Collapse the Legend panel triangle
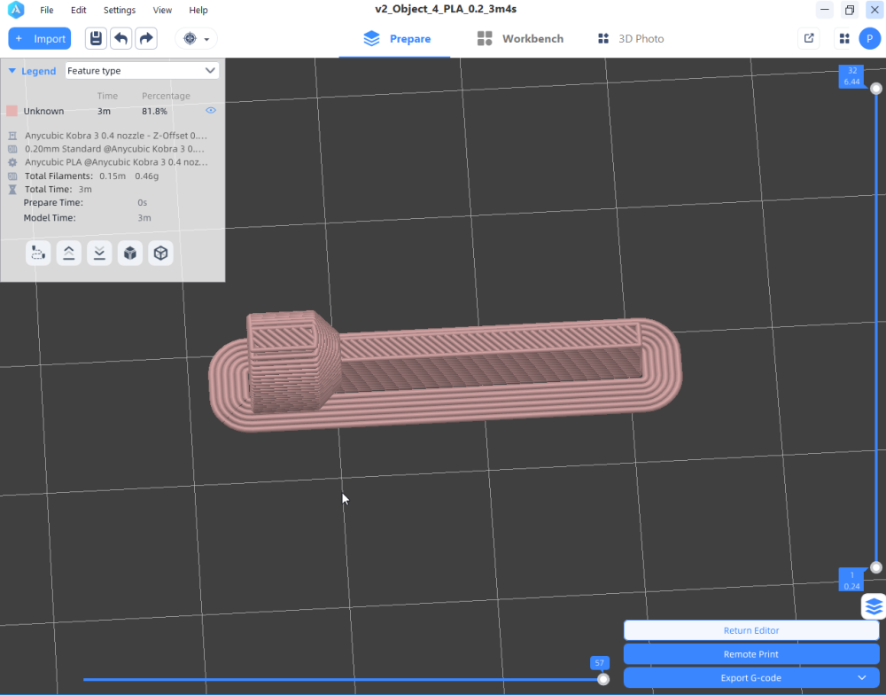Image resolution: width=886 pixels, height=695 pixels. (12, 71)
